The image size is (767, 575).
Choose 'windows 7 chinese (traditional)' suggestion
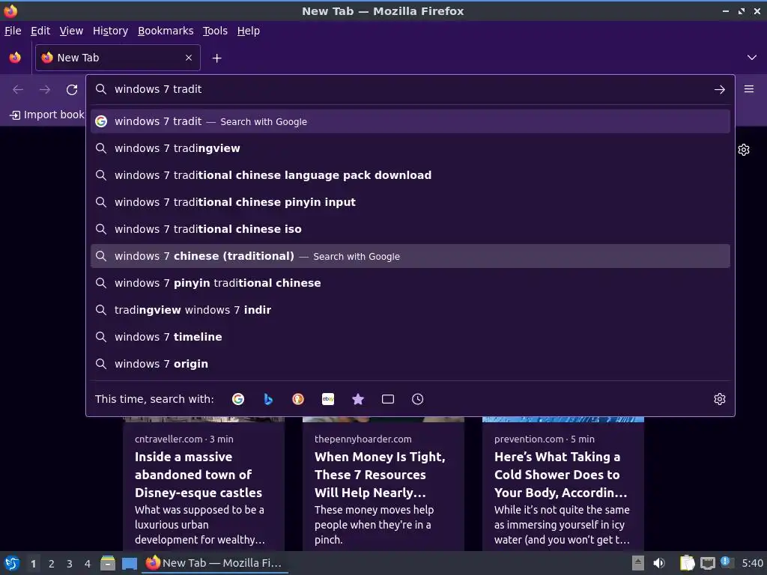pos(410,256)
